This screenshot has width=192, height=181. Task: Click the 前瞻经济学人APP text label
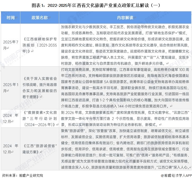[177, 175]
